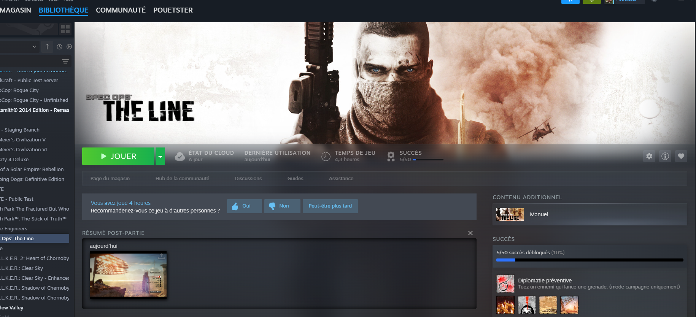Open the advanced filter lines icon

point(65,61)
